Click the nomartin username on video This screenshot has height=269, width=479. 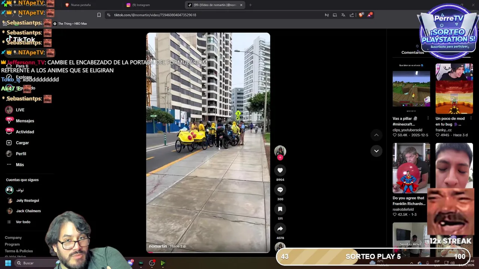tap(158, 246)
